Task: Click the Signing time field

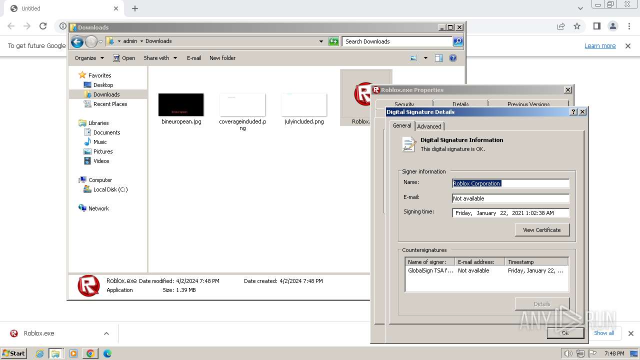Action: [510, 213]
